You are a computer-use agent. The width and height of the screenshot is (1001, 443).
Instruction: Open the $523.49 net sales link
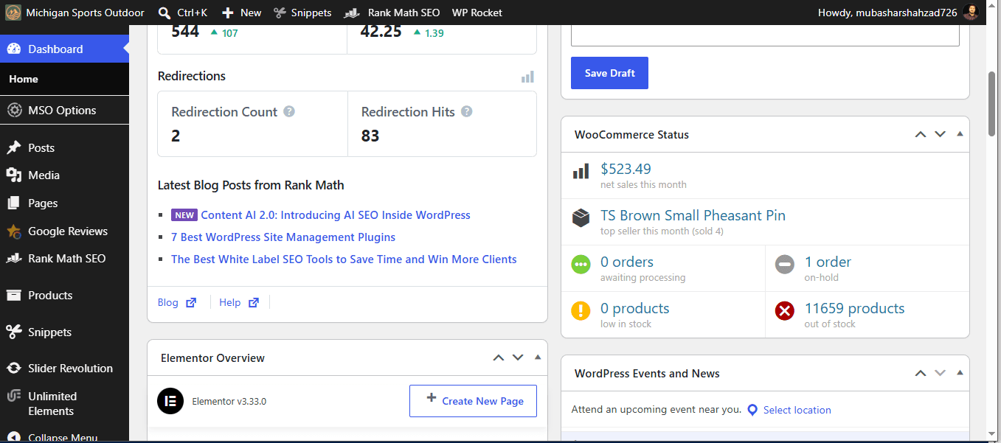click(x=626, y=169)
